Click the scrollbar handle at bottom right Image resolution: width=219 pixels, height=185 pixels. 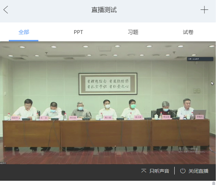(x=213, y=183)
